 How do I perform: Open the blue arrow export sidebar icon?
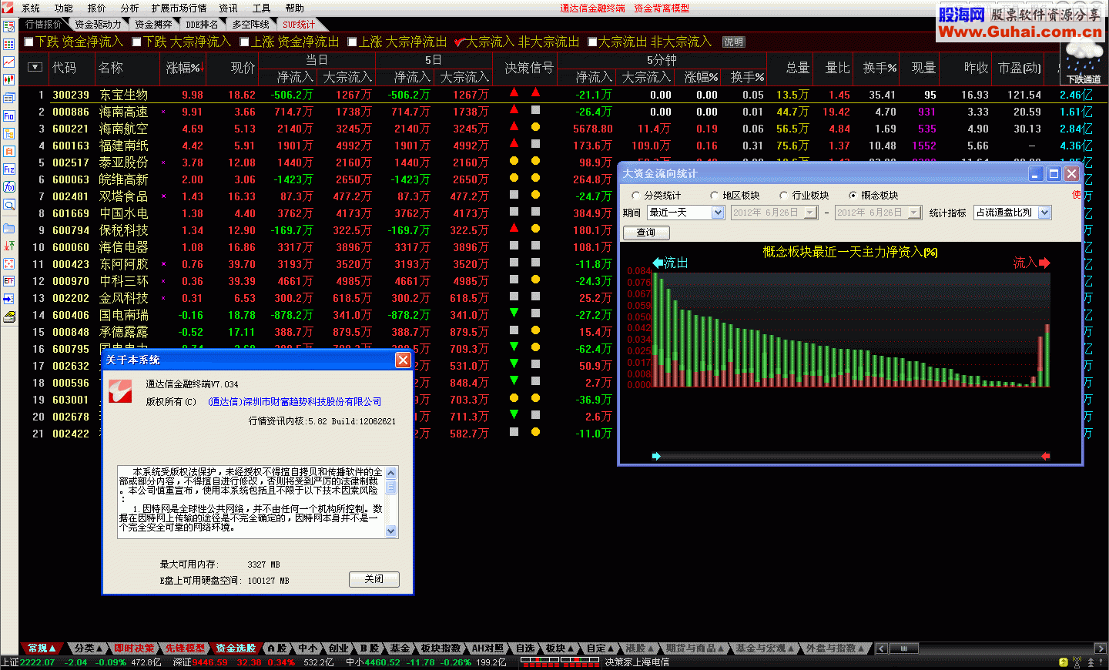point(9,300)
